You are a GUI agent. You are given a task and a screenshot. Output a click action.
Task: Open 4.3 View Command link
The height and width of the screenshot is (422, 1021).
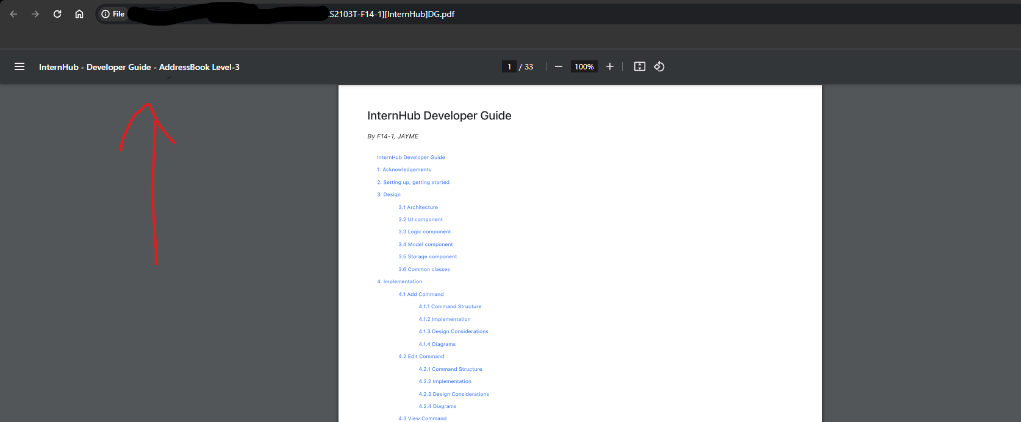coord(422,418)
